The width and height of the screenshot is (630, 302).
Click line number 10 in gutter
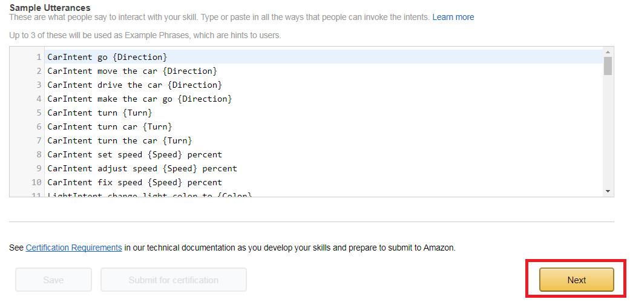[36, 182]
